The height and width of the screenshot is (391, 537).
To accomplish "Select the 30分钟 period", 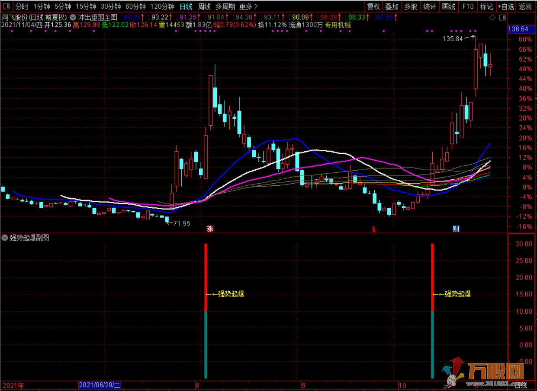I will (x=111, y=6).
